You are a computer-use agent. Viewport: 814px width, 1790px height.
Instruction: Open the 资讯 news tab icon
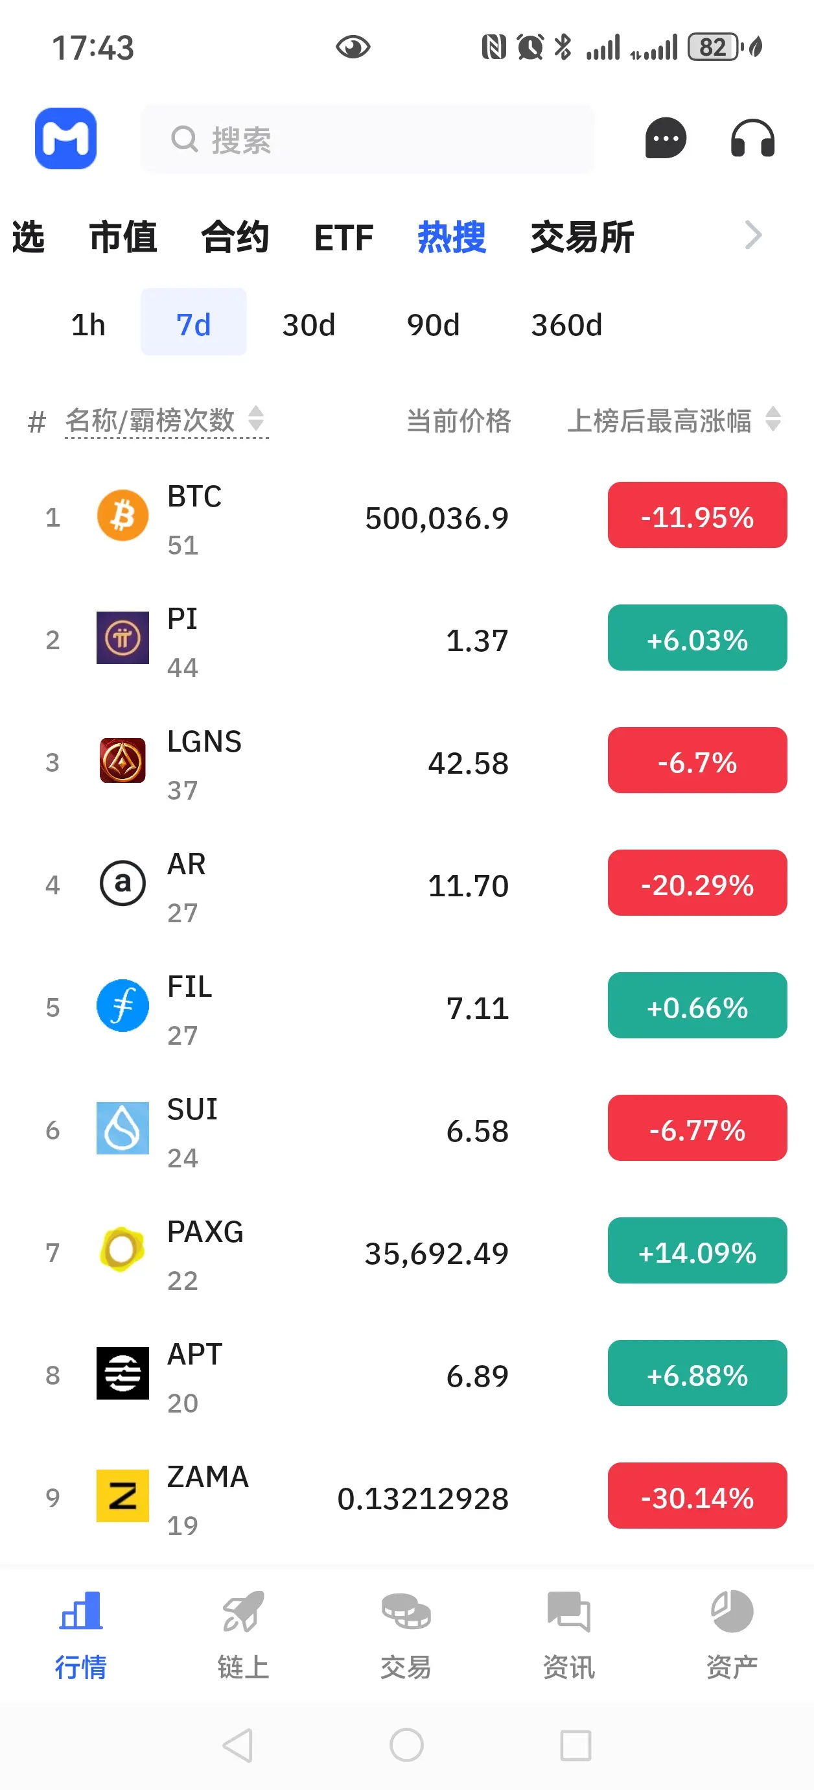pos(569,1612)
